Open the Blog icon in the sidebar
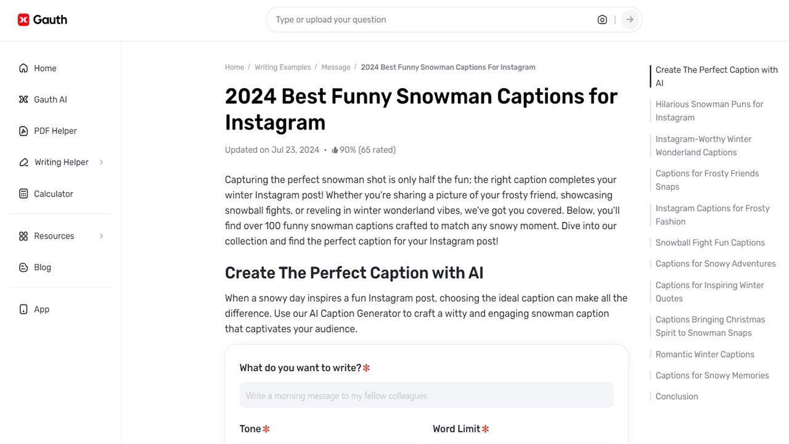 pyautogui.click(x=23, y=267)
